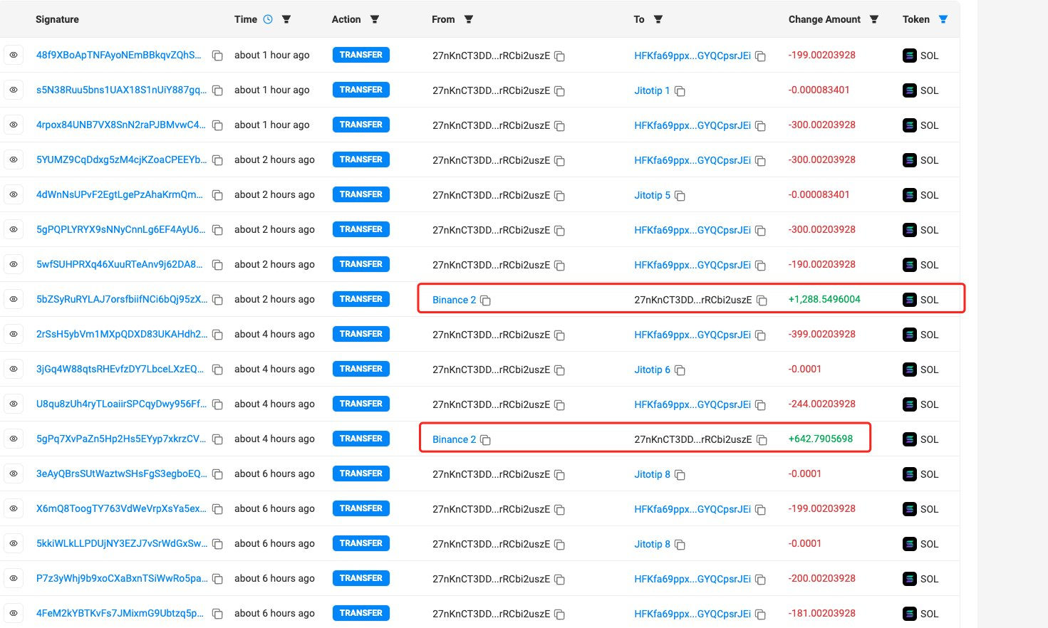Click SOL token label in -199.00203928 top row
The height and width of the screenshot is (628, 1048).
tap(929, 56)
